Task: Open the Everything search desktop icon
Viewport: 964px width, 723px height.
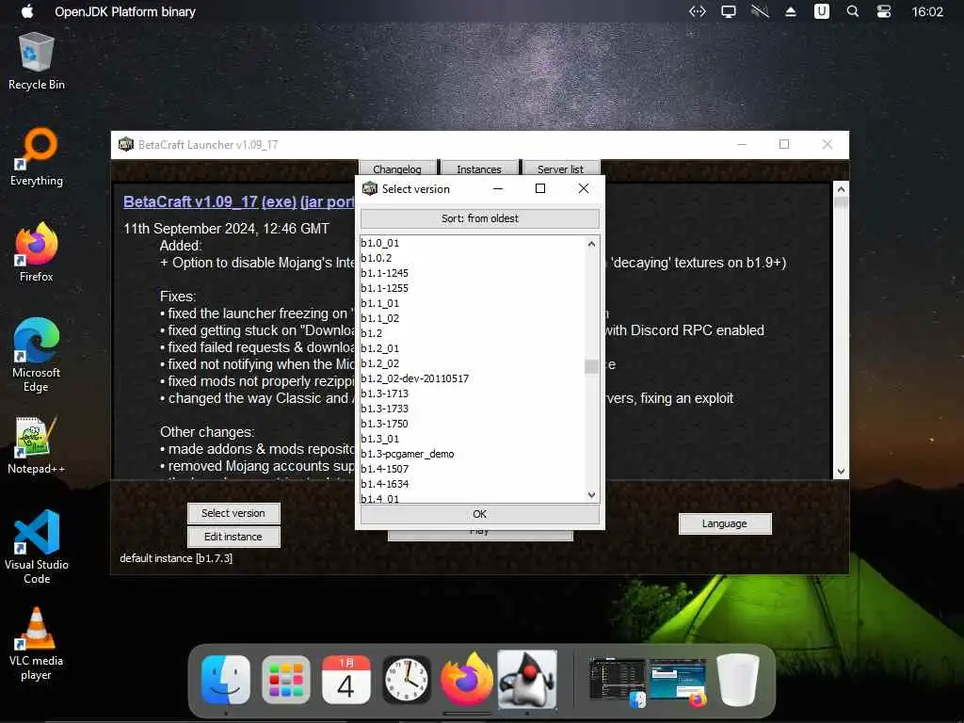Action: [36, 157]
